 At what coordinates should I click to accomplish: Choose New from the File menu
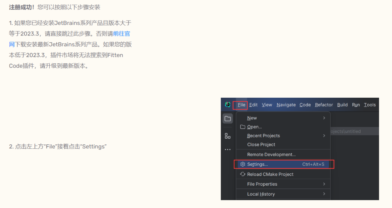pyautogui.click(x=283, y=118)
